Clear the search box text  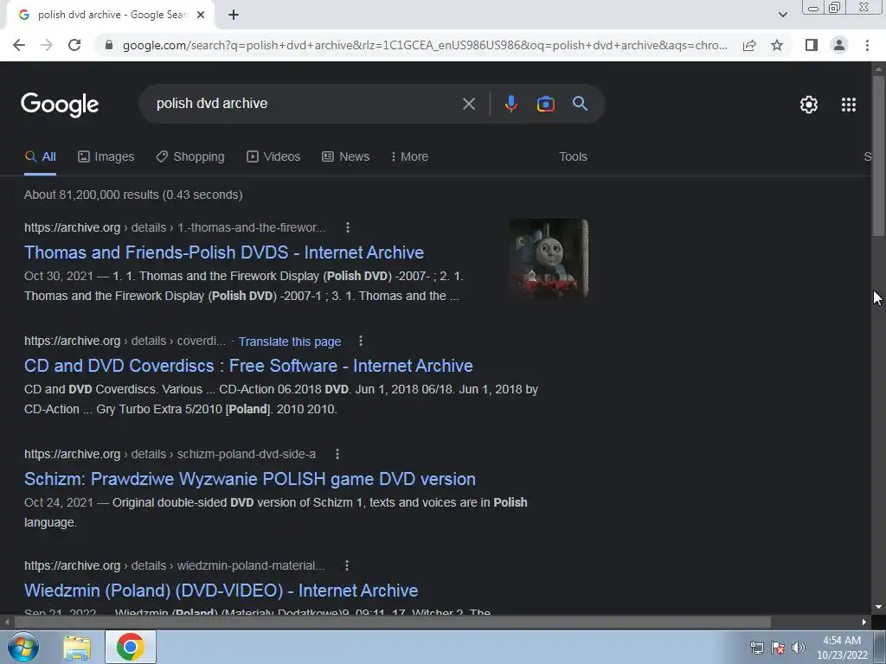coord(468,104)
